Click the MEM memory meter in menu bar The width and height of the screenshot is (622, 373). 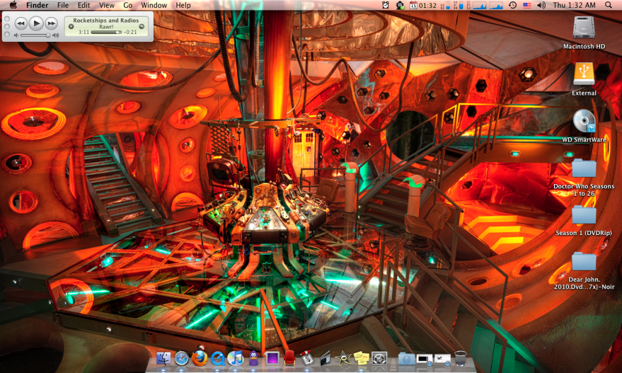tap(458, 5)
